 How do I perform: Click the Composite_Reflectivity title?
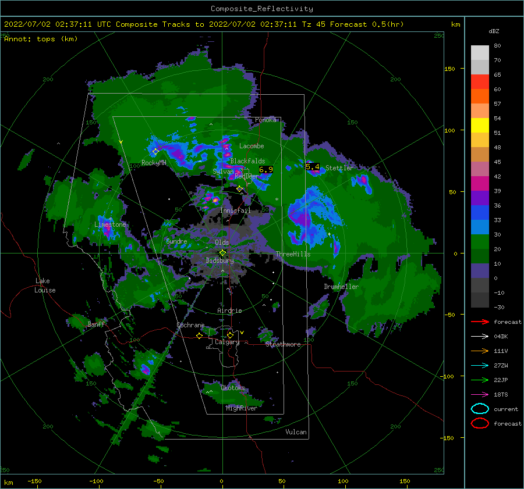[262, 9]
